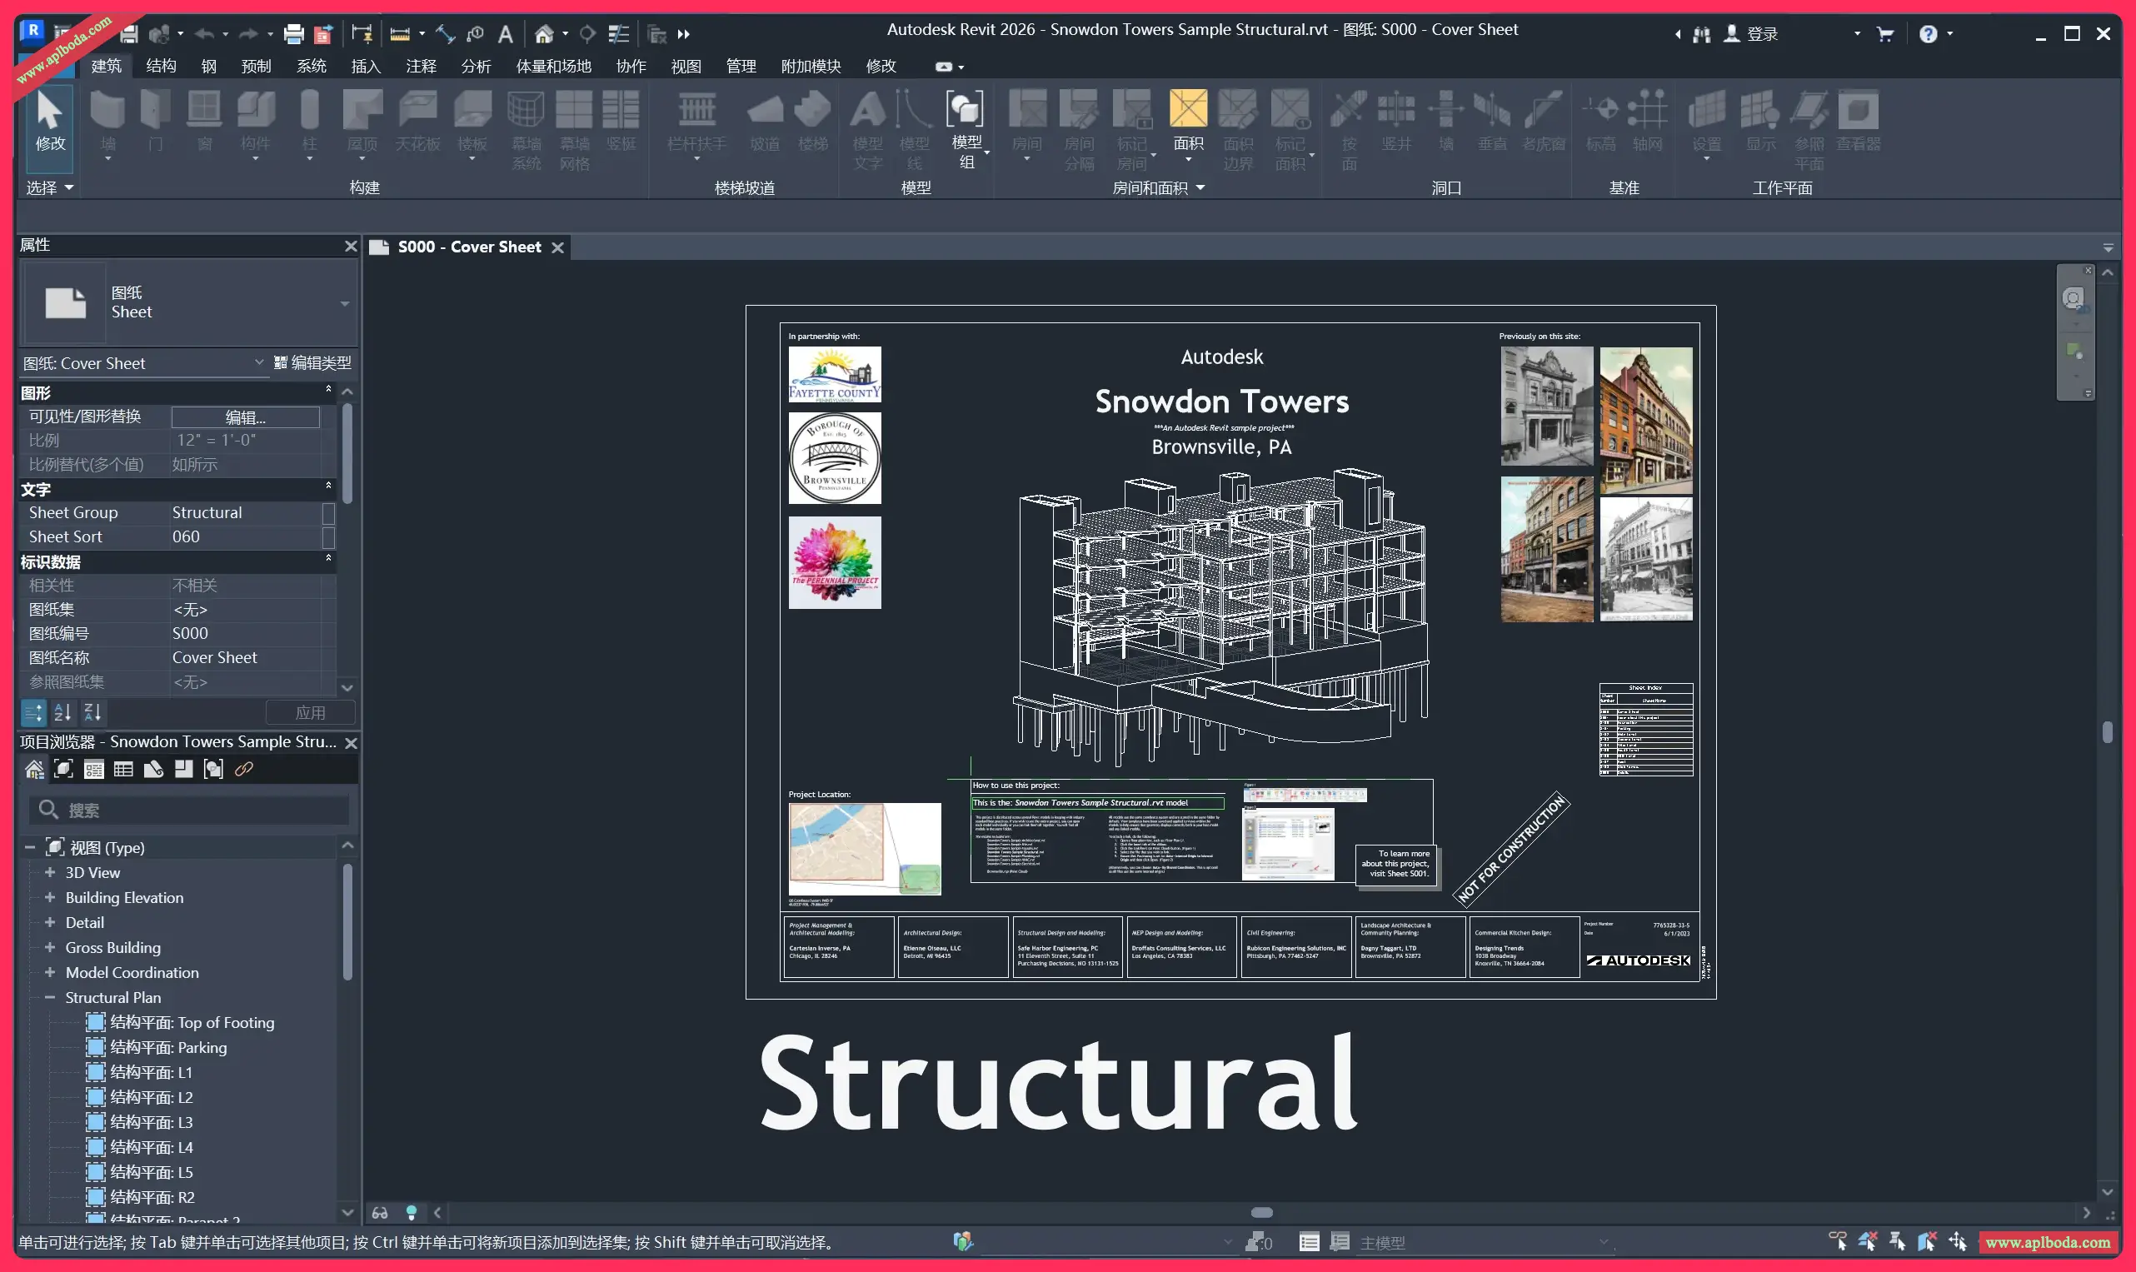Open the 结构 ribbon tab
Image resolution: width=2136 pixels, height=1272 pixels.
point(160,66)
